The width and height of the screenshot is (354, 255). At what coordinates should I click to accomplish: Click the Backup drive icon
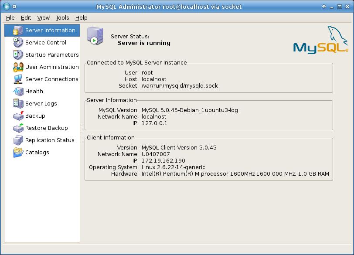click(x=18, y=116)
